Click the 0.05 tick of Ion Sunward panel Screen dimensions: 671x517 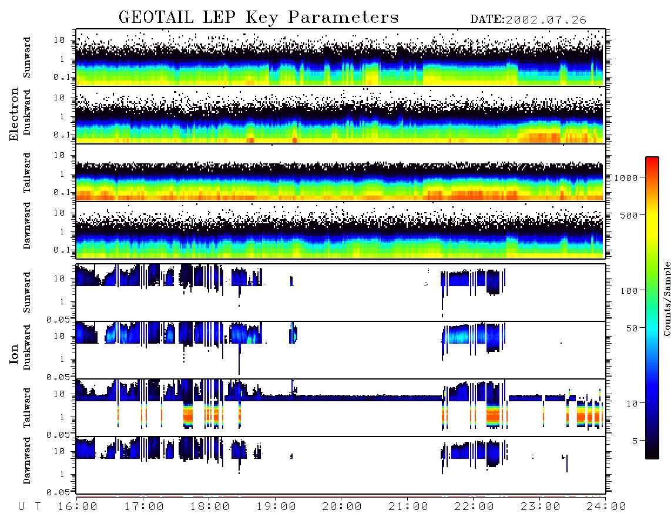click(x=58, y=319)
